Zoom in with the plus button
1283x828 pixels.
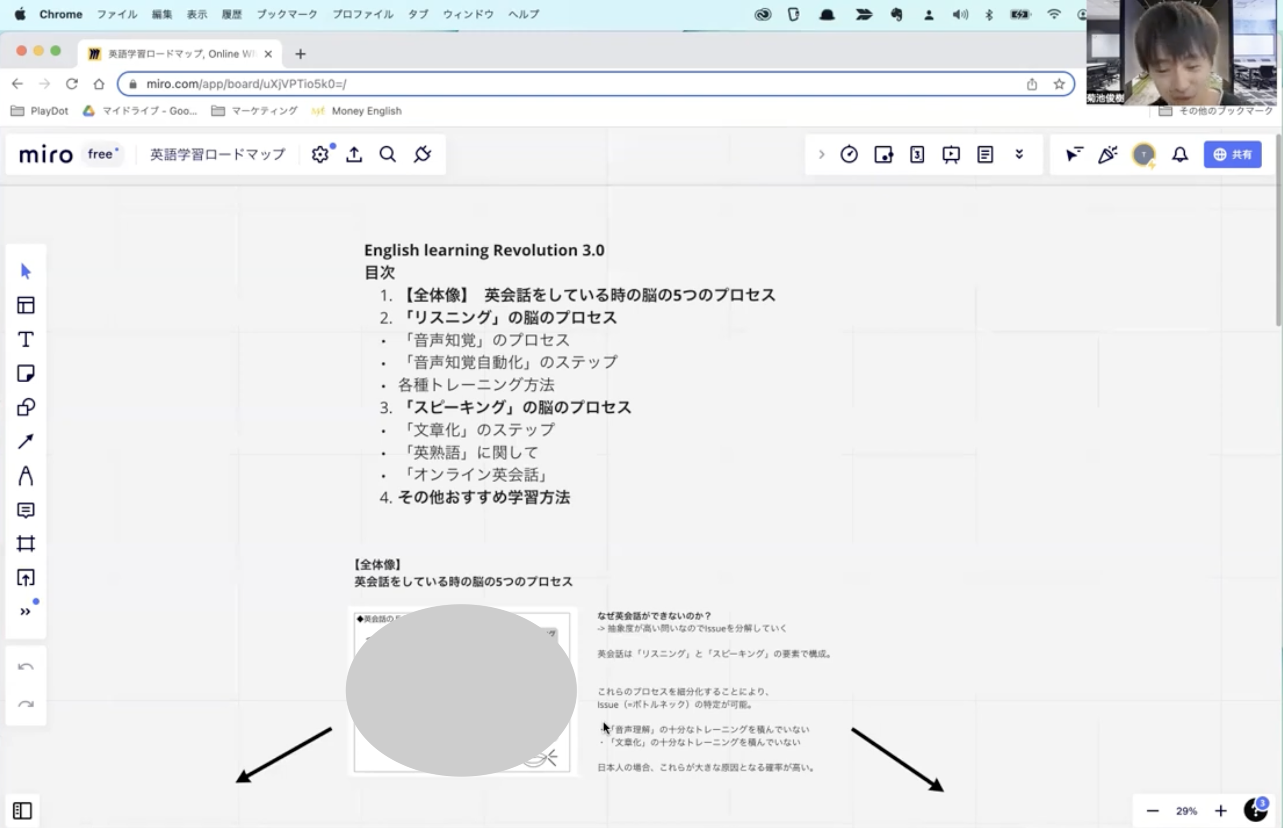(x=1221, y=811)
